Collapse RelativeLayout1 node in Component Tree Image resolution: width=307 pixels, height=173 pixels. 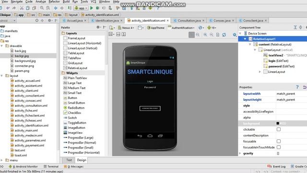coord(245,39)
